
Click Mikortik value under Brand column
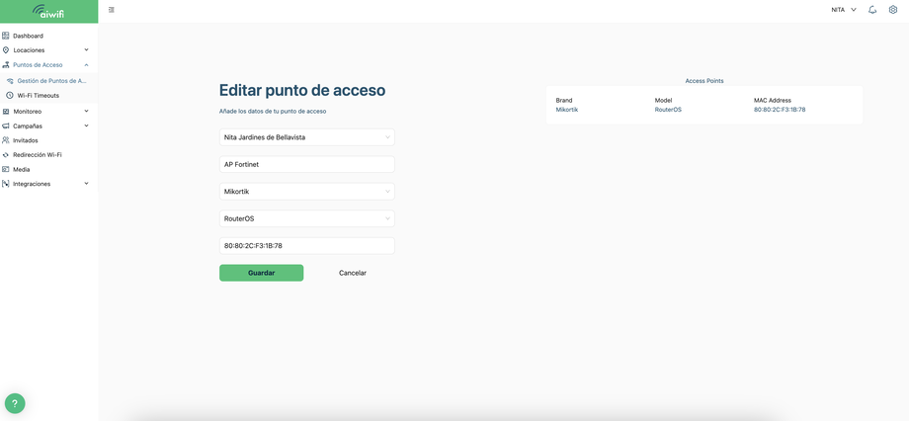tap(567, 110)
